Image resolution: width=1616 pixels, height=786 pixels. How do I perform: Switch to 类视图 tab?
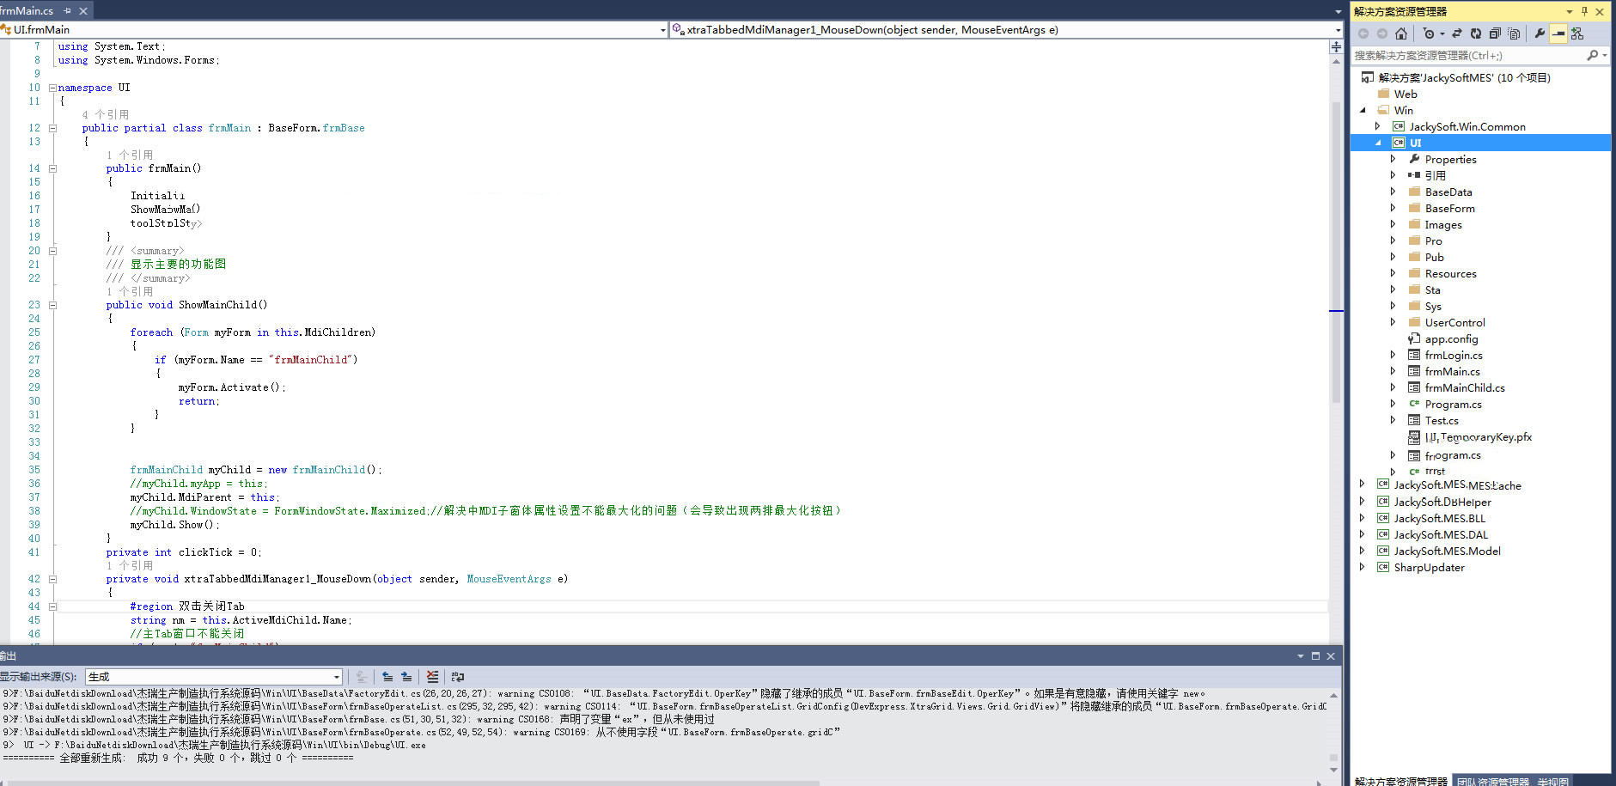[1553, 781]
